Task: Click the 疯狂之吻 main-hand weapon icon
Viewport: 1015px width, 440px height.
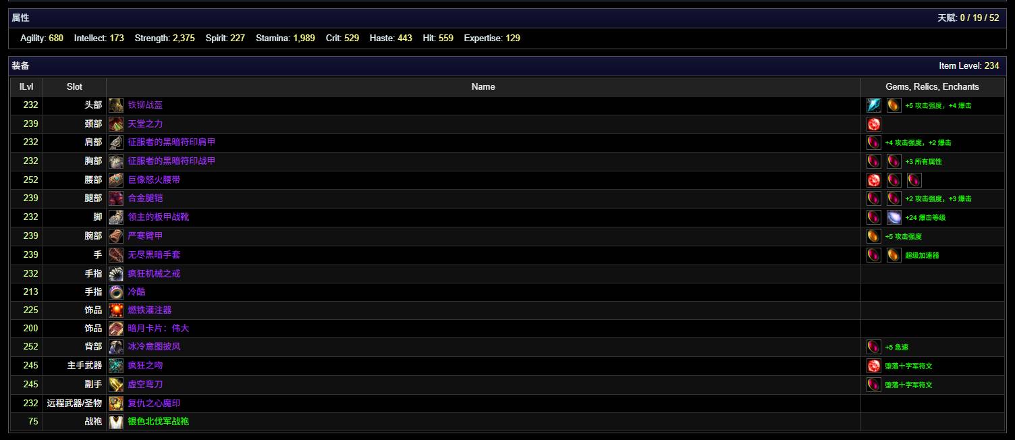Action: click(x=116, y=366)
